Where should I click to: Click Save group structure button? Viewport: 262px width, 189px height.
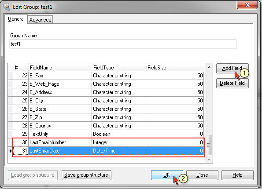pyautogui.click(x=86, y=175)
